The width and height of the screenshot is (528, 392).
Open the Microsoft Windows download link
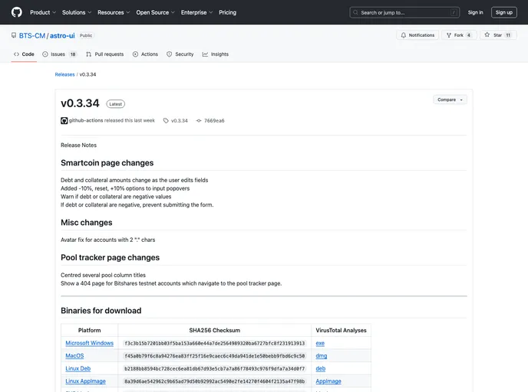pos(89,343)
